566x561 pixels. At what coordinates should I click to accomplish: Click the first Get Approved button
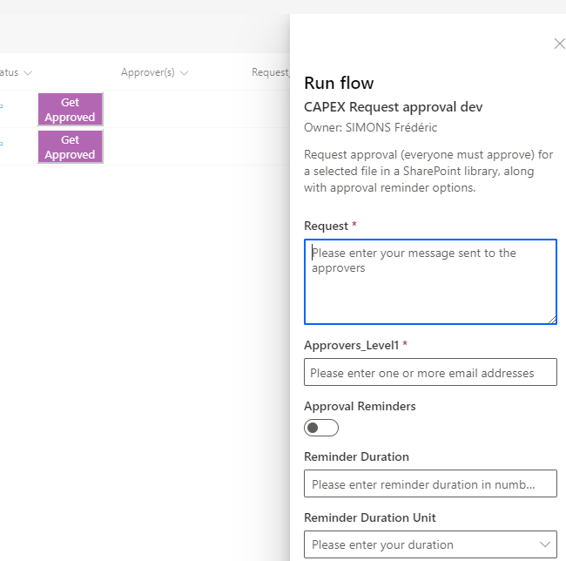pos(70,110)
